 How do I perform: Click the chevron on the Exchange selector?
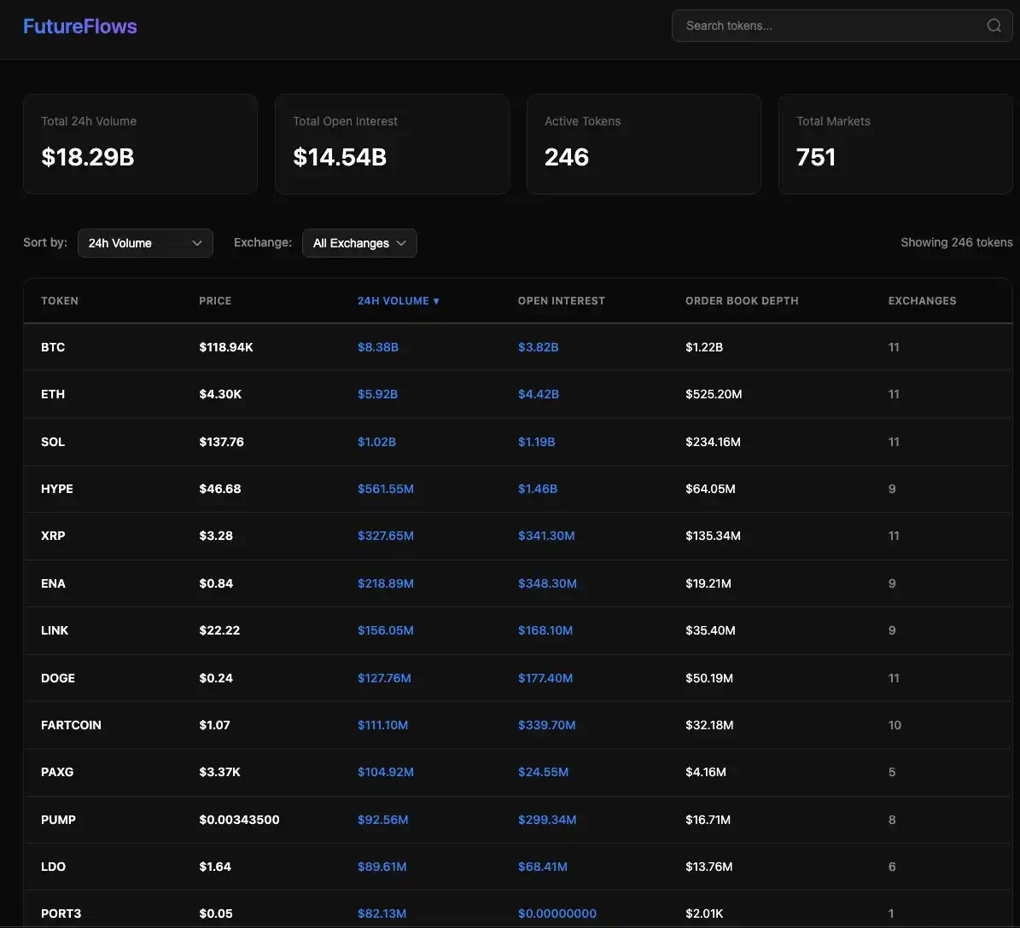(401, 243)
